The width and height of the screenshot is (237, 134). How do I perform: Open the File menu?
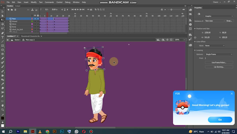pos(8,2)
